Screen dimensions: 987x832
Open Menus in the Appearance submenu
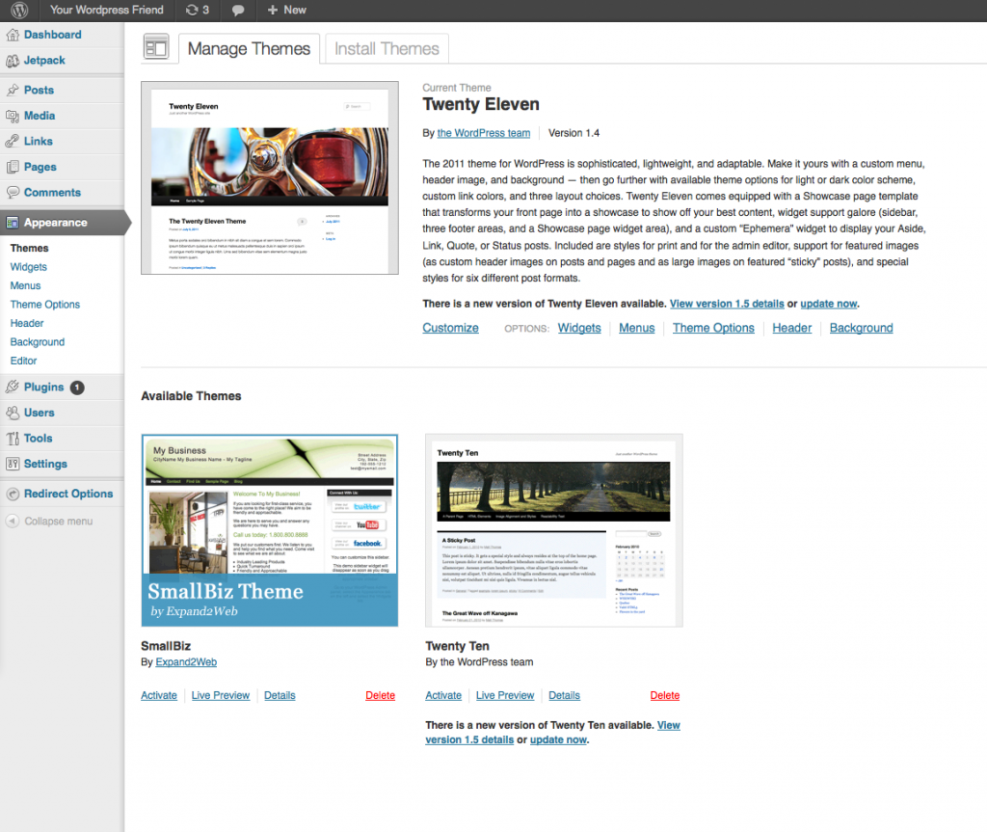[x=25, y=286]
